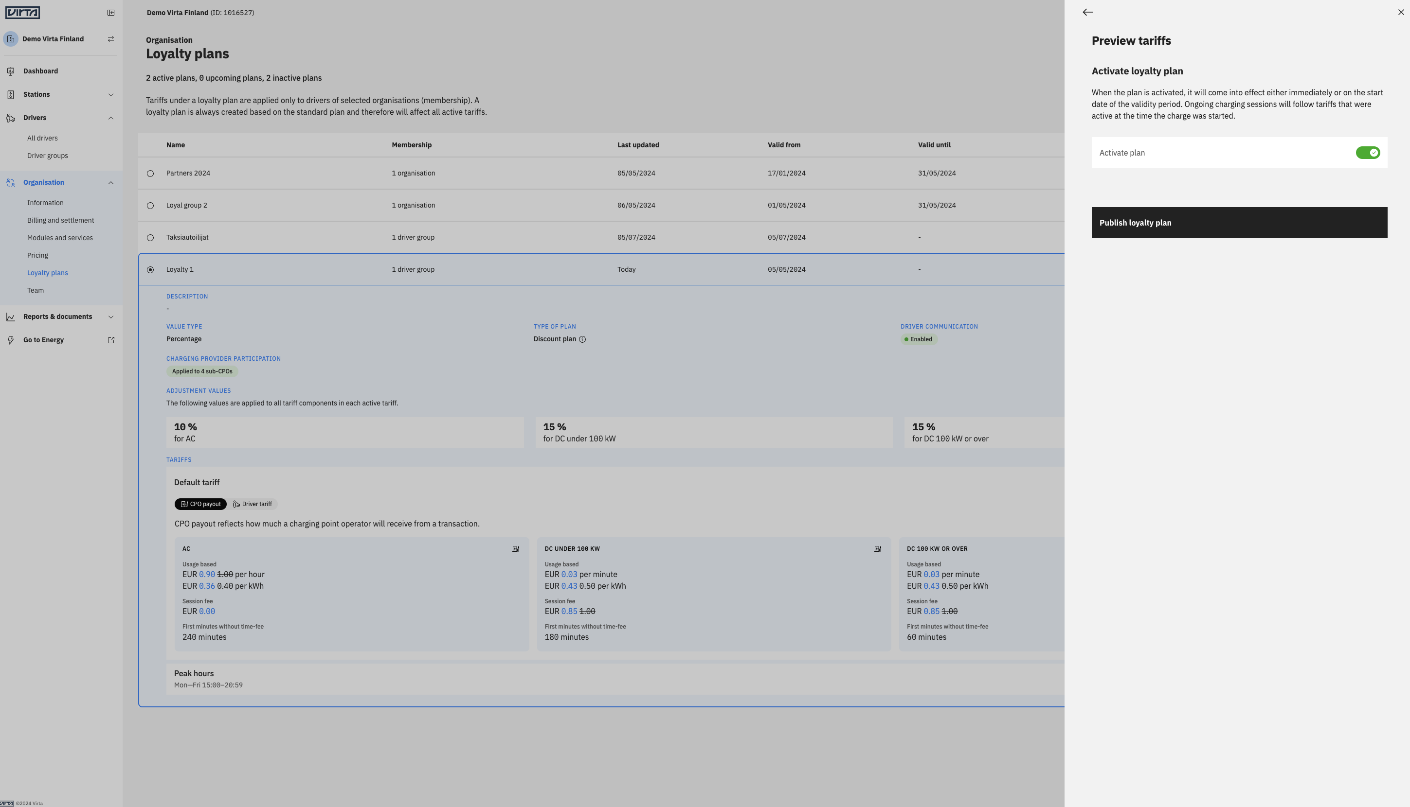Open the Team page
This screenshot has width=1410, height=807.
[35, 290]
